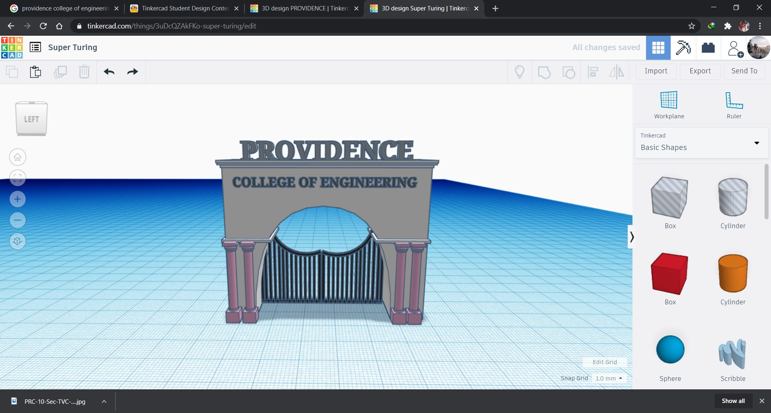Rename the Super Turing design title
Viewport: 771px width, 413px height.
click(x=73, y=47)
